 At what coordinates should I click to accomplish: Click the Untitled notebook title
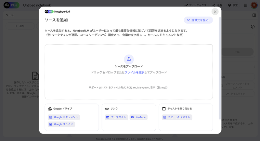(x=37, y=5)
